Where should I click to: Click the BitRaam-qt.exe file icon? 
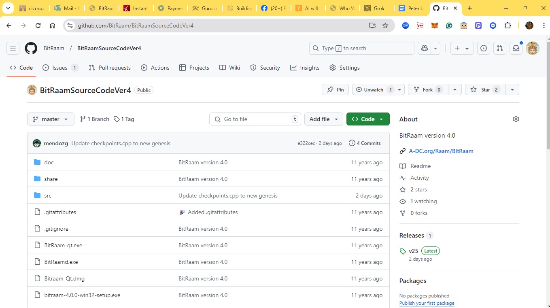pos(37,245)
